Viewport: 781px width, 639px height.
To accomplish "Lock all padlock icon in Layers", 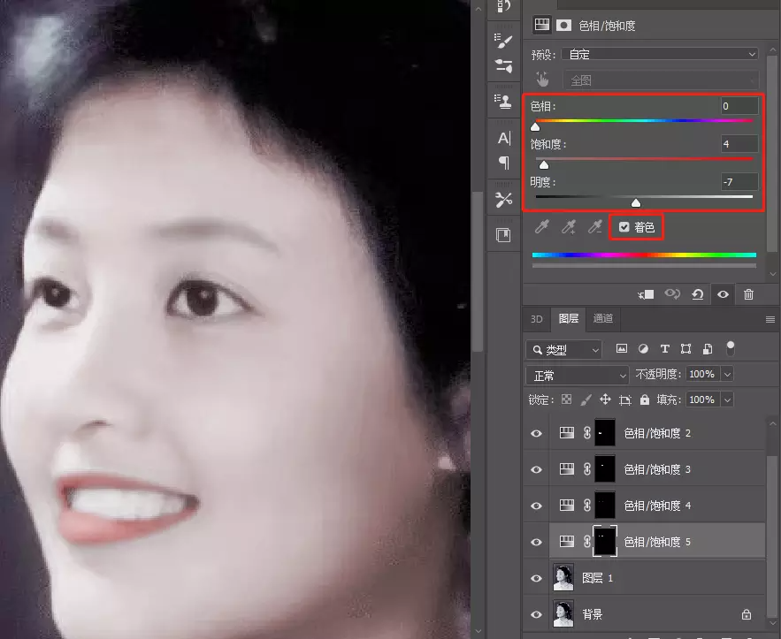I will pos(645,399).
